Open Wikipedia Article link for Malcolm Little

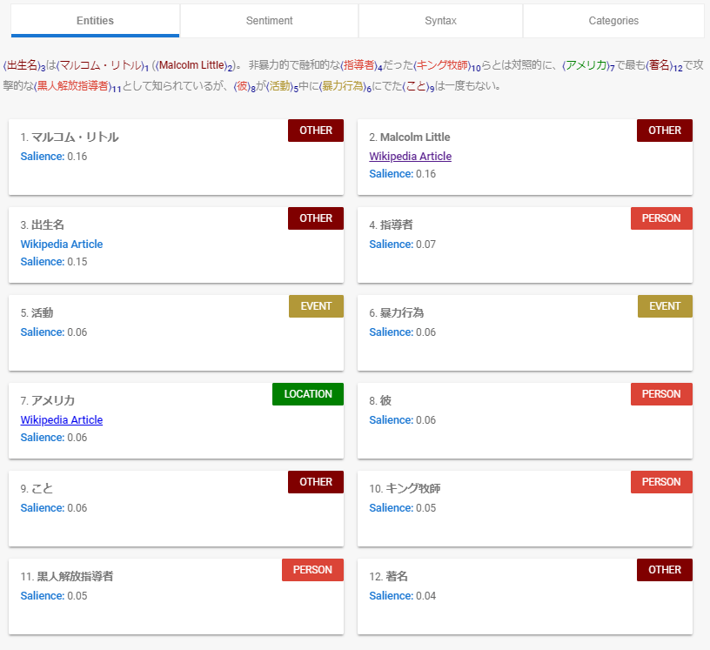tap(410, 157)
